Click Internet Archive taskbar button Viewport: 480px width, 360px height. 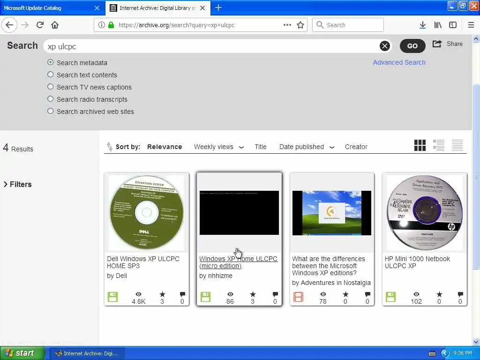pyautogui.click(x=87, y=353)
